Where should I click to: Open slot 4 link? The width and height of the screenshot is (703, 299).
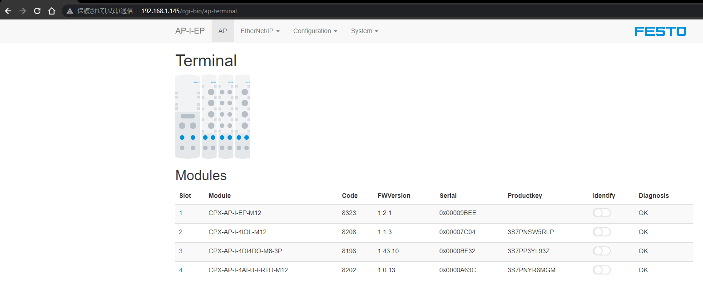pos(181,270)
